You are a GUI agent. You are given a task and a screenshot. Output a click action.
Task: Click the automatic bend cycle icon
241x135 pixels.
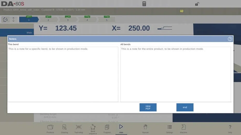5,20
